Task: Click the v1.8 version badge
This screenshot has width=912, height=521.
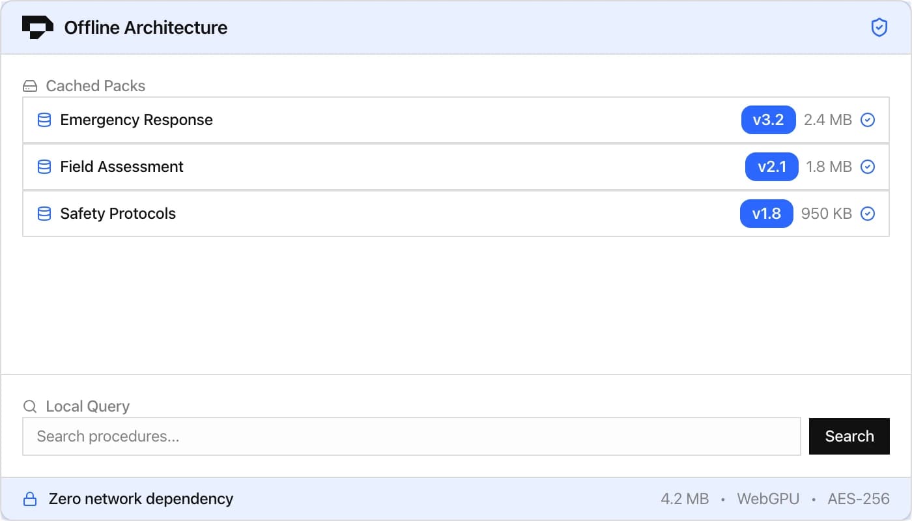Action: click(766, 214)
